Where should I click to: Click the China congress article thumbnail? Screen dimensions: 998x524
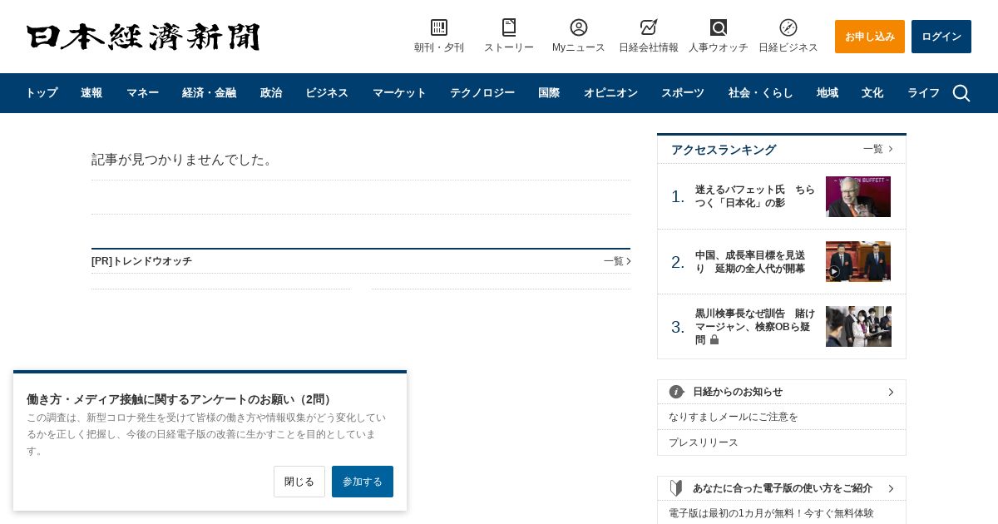(x=858, y=261)
